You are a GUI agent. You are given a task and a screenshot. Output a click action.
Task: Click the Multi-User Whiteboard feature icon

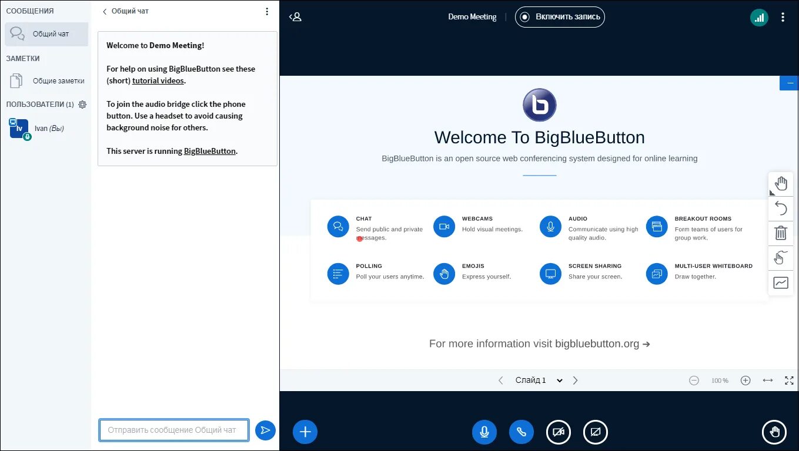657,274
